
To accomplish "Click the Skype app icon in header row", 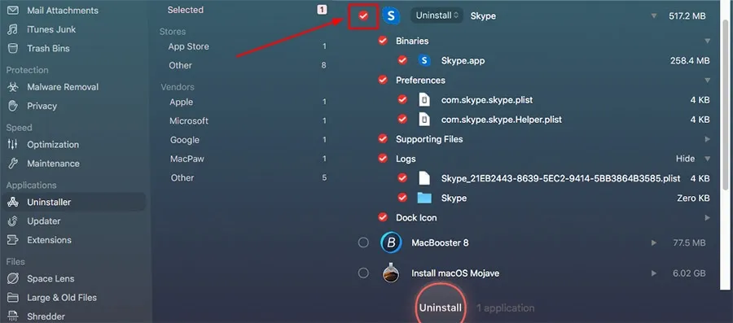I will 391,15.
